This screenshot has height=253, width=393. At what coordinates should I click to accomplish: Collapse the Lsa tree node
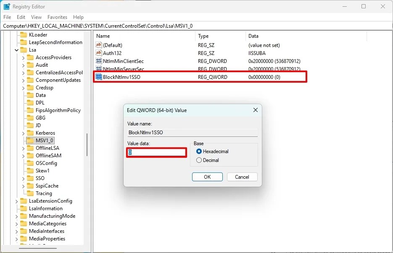[x=16, y=50]
